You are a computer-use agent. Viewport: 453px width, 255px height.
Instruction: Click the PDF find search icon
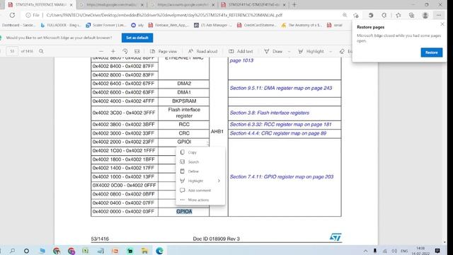(41, 51)
